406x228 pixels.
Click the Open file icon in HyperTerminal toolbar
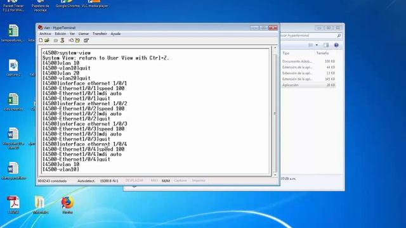tap(47, 41)
